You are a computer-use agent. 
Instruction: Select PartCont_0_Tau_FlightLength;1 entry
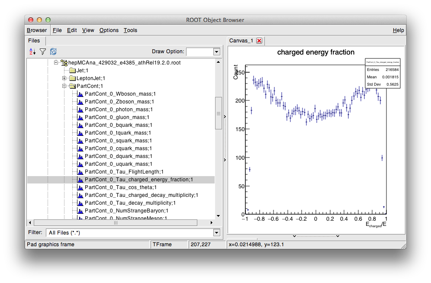click(x=124, y=172)
